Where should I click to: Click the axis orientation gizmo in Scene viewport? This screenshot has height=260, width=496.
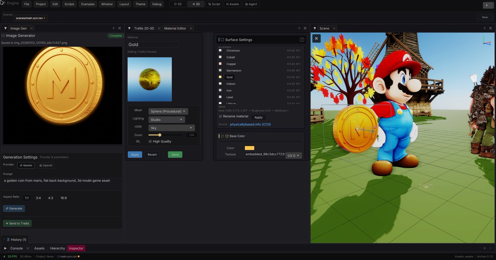tap(486, 40)
